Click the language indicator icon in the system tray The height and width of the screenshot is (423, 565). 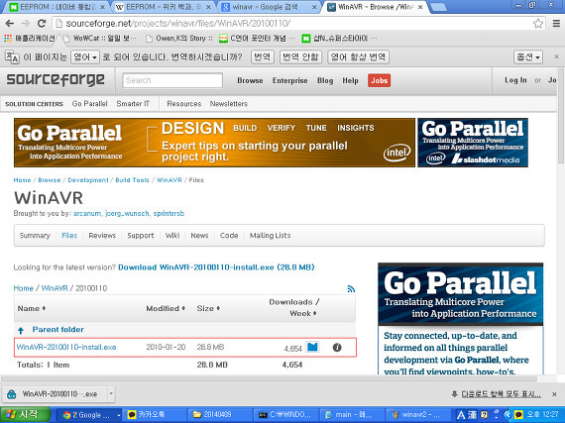461,415
